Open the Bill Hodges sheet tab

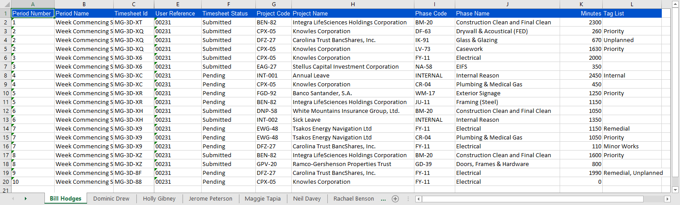[66, 199]
